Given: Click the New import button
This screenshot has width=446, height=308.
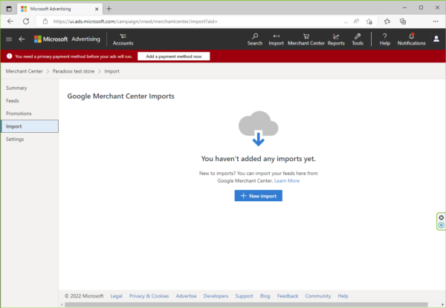Looking at the screenshot, I should coord(258,195).
